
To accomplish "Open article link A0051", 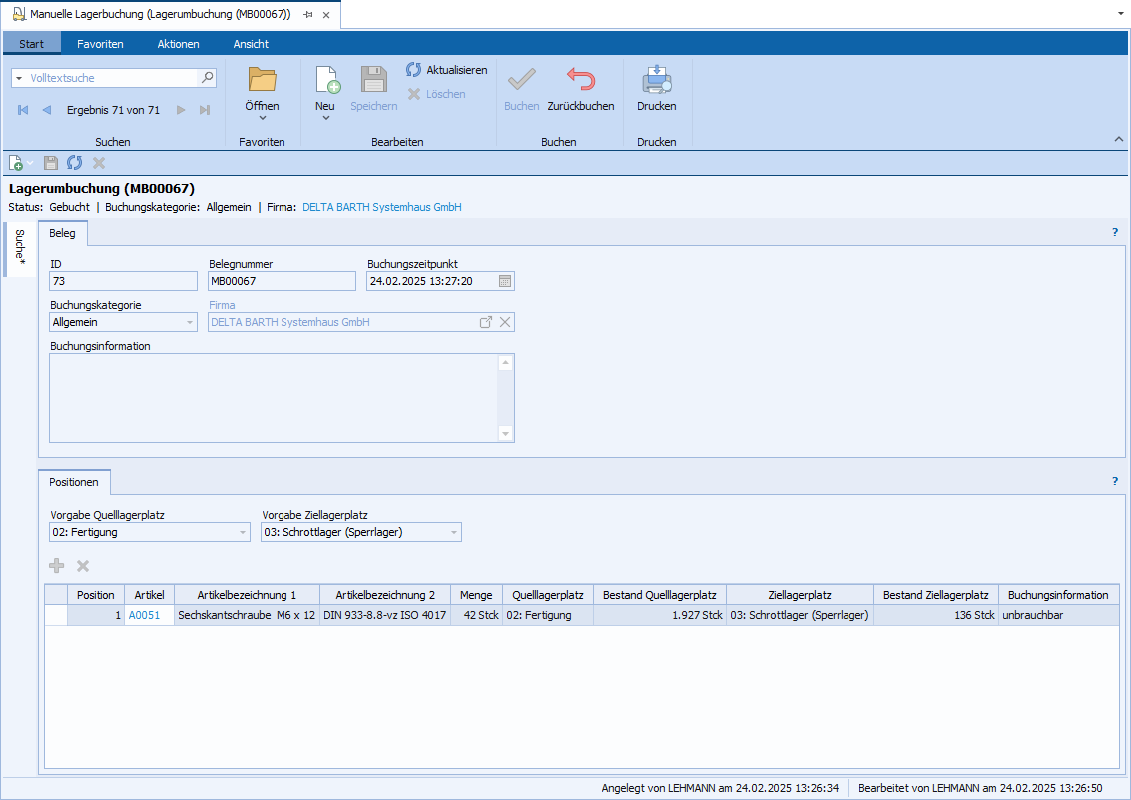I will point(144,615).
